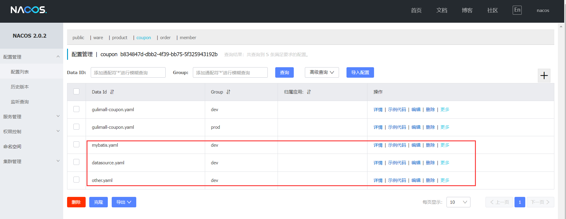Open the 导出 export dropdown button
566x219 pixels.
pos(124,202)
